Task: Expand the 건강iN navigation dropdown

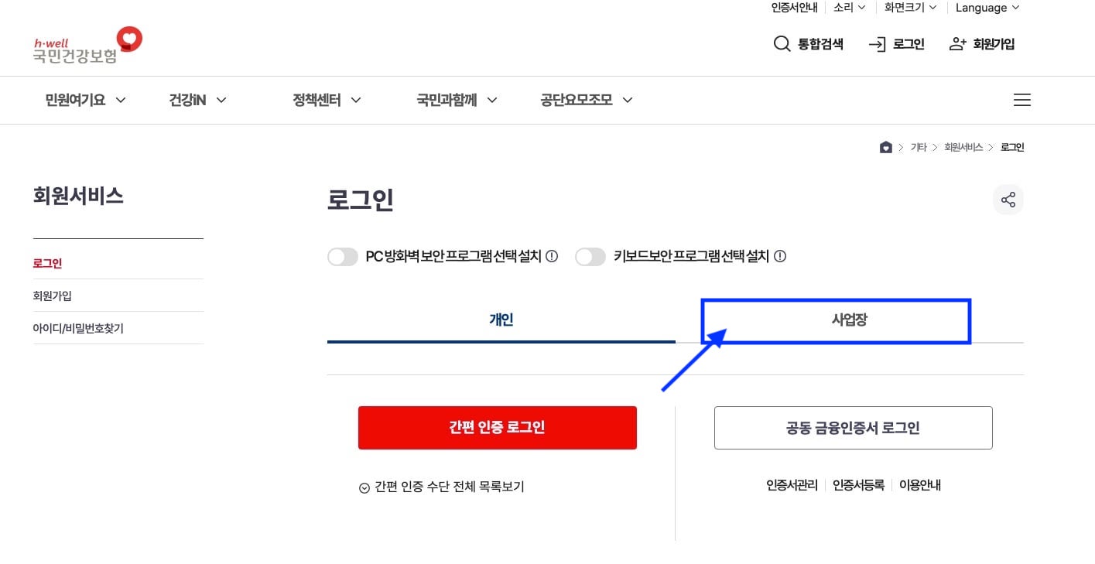Action: click(x=197, y=100)
